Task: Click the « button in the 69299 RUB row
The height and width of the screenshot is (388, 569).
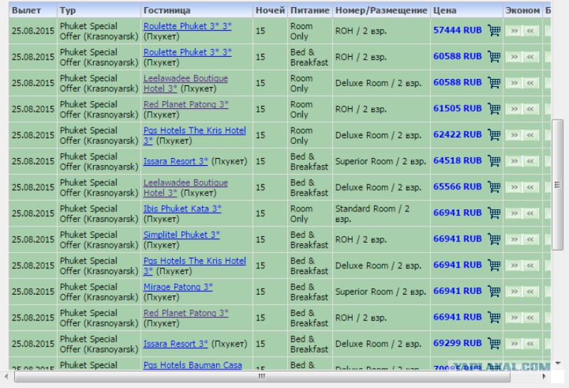Action: pyautogui.click(x=530, y=344)
